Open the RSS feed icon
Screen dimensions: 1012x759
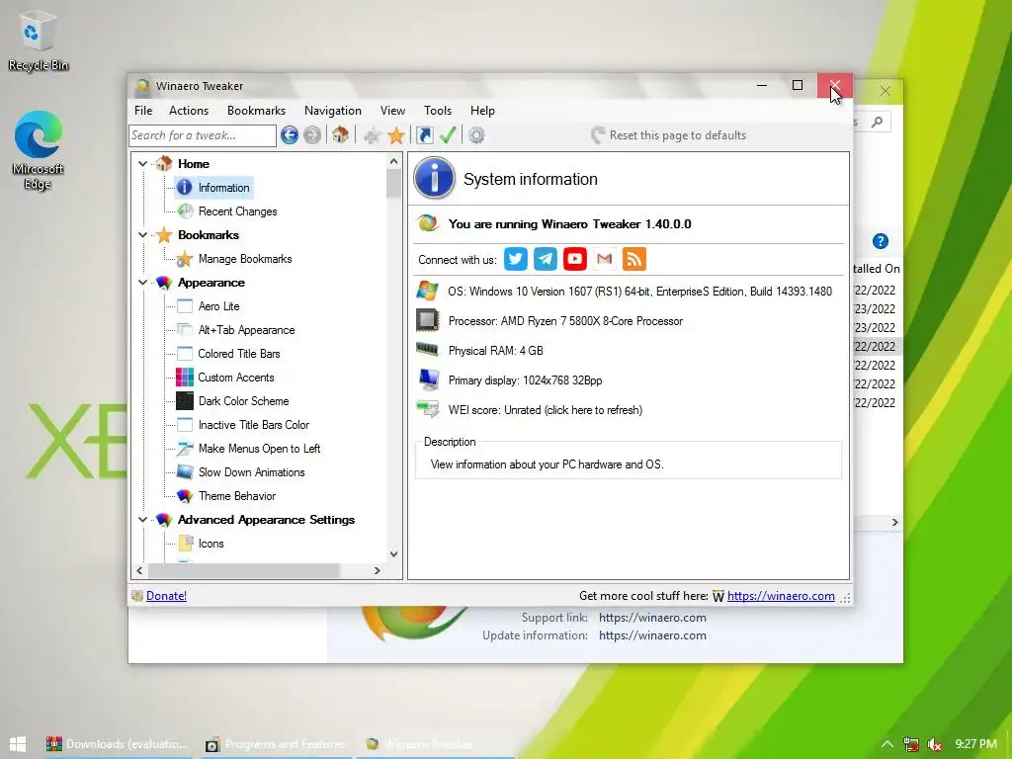click(634, 259)
